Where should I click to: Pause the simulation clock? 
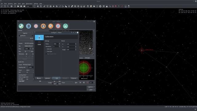tap(21, 6)
